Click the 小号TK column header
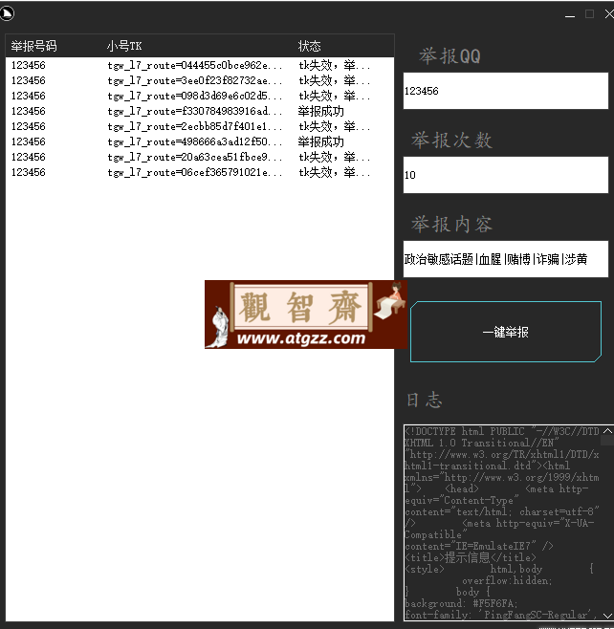The height and width of the screenshot is (629, 614). click(124, 46)
